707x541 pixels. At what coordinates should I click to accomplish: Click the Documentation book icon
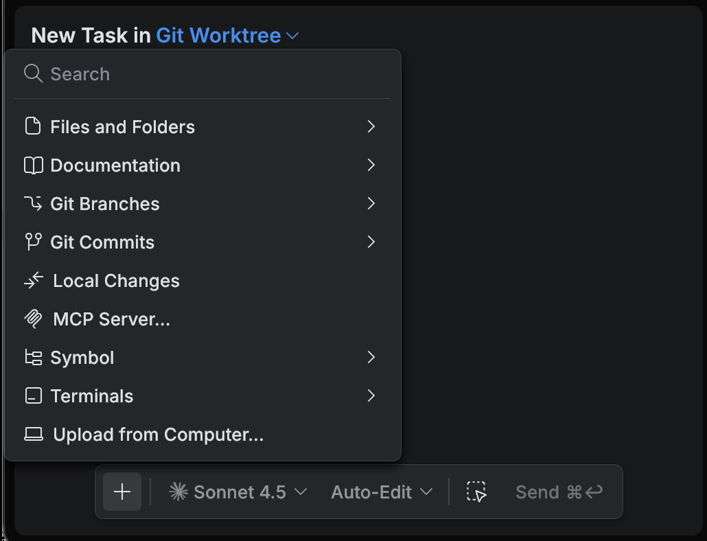33,165
